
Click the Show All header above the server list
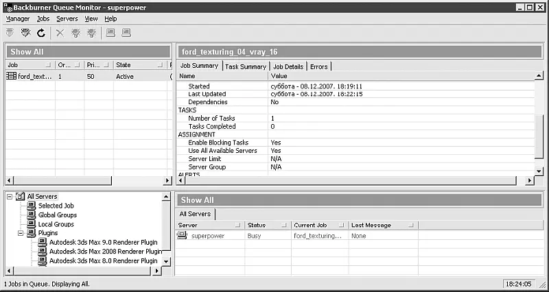359,200
